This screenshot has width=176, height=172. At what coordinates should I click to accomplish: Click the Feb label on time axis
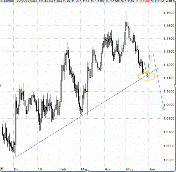tap(63, 169)
